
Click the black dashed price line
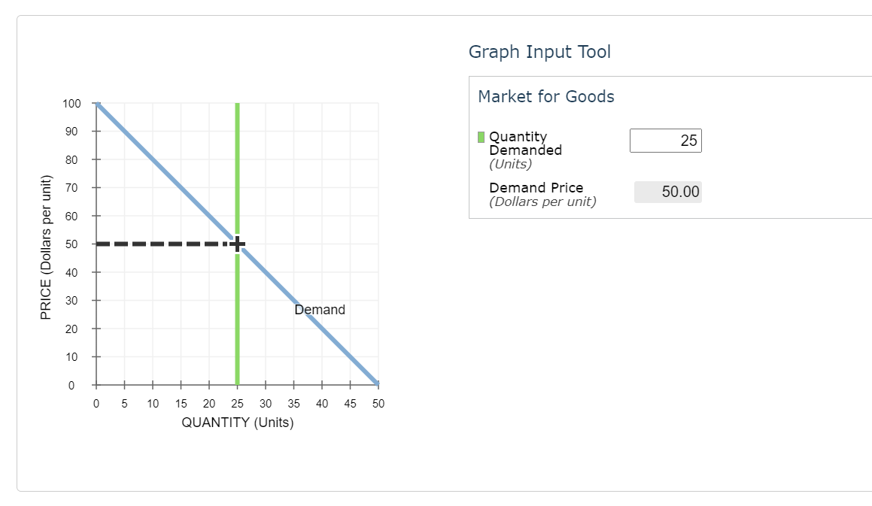pyautogui.click(x=166, y=243)
